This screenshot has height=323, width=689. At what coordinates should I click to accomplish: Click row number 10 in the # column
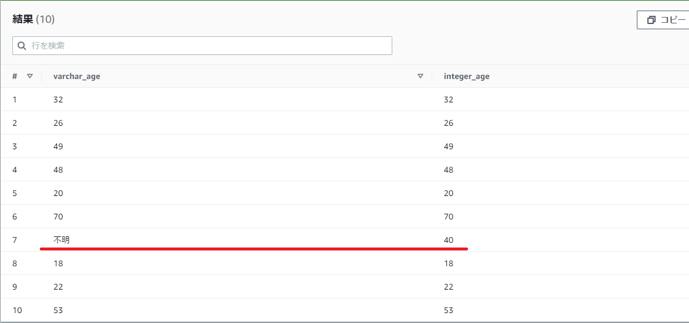pyautogui.click(x=17, y=310)
